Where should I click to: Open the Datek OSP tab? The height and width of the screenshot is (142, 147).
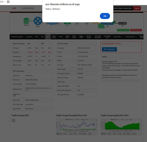point(67,37)
